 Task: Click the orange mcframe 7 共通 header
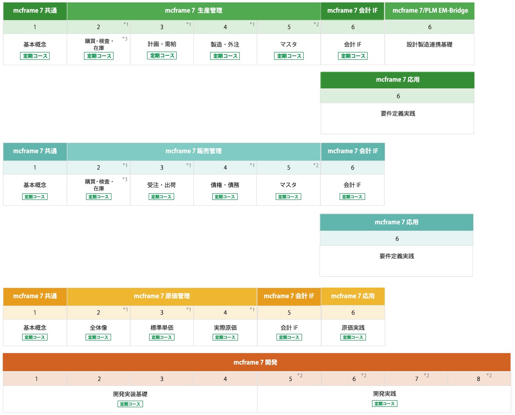[35, 296]
